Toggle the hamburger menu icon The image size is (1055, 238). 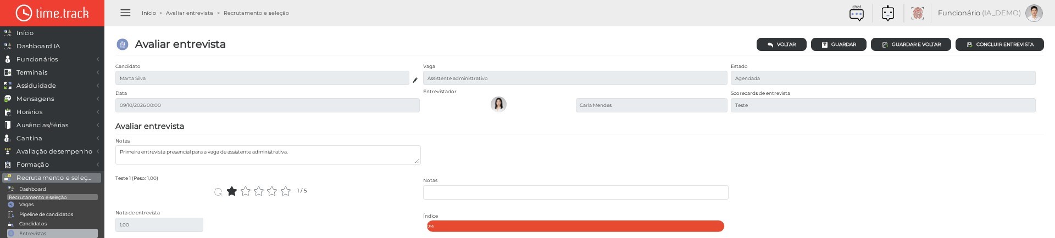pyautogui.click(x=125, y=13)
